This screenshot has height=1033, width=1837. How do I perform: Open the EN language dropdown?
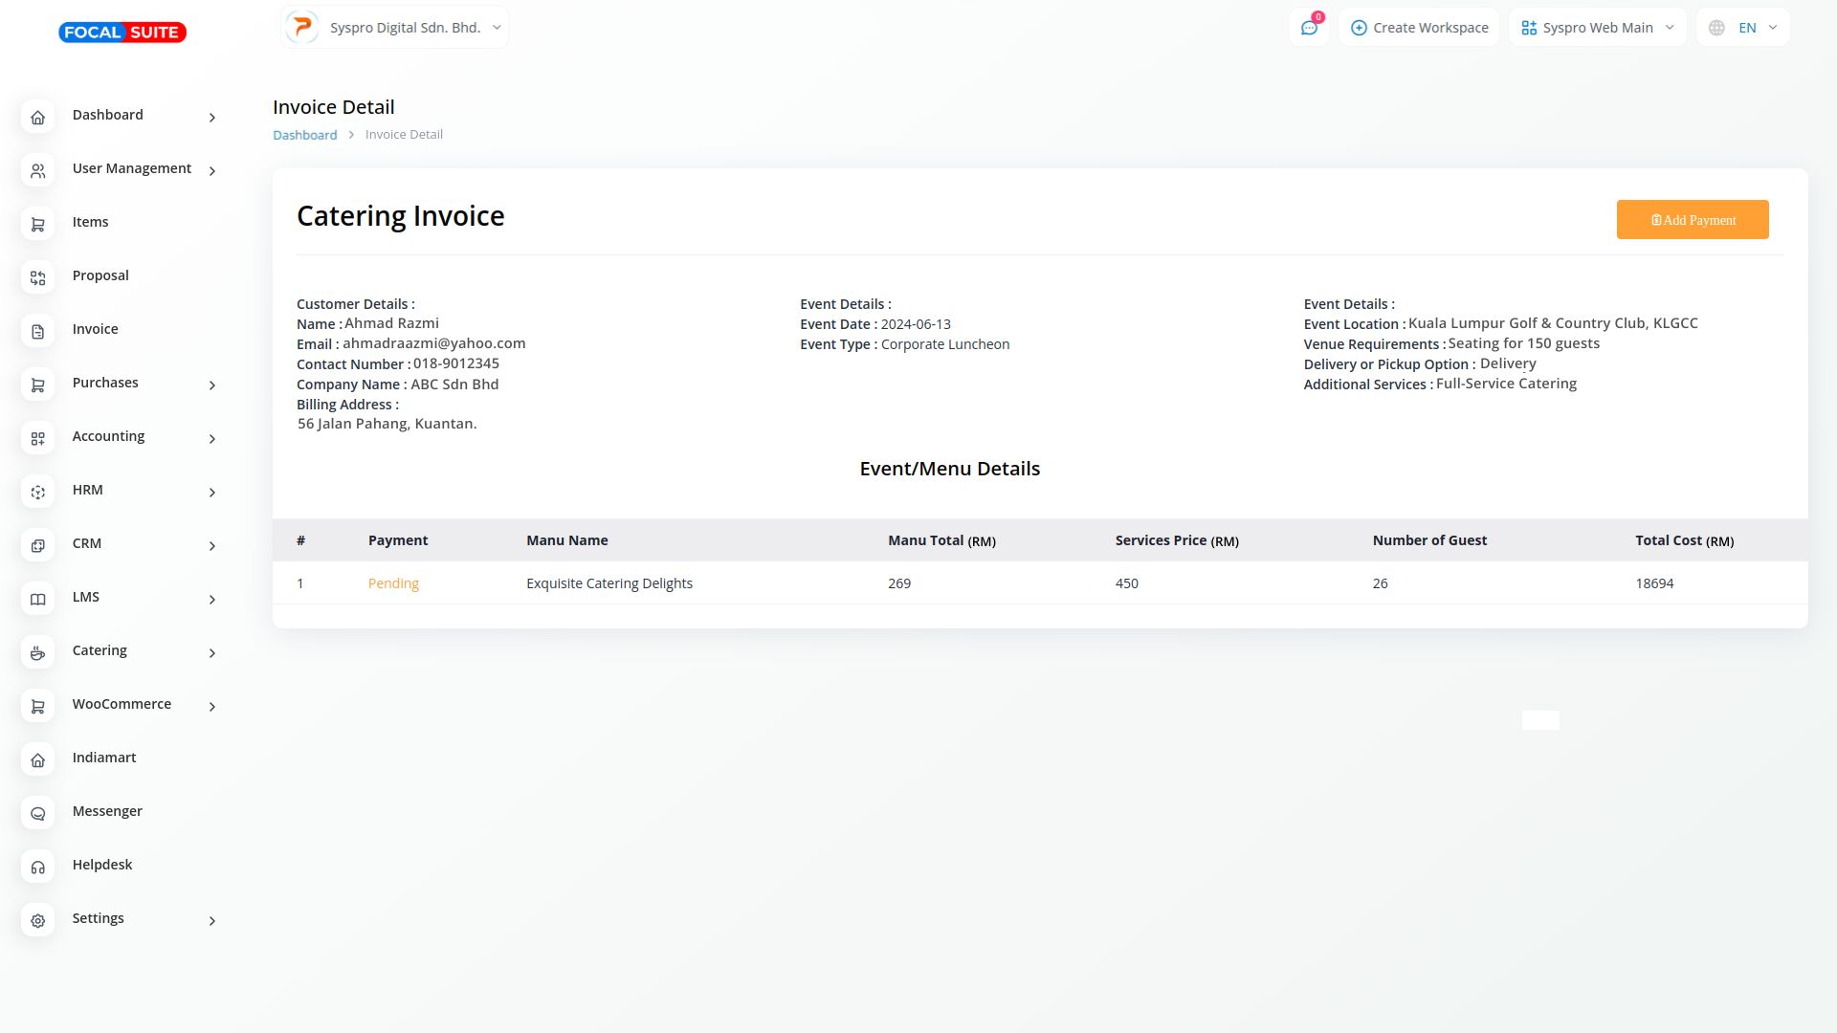click(1743, 28)
